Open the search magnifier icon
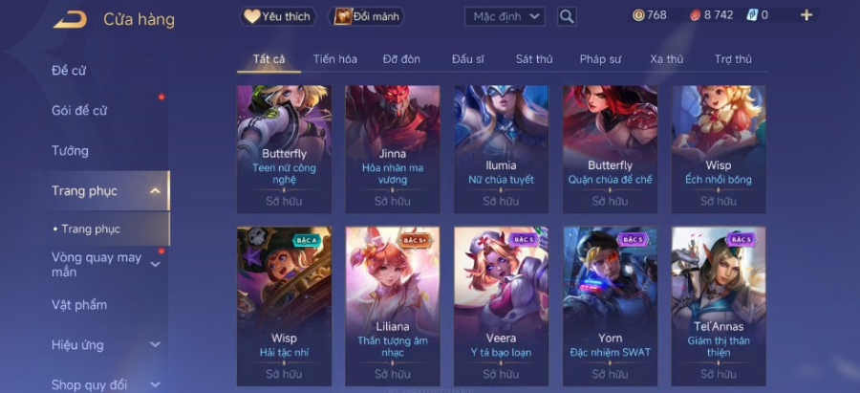This screenshot has height=393, width=860. tap(567, 16)
